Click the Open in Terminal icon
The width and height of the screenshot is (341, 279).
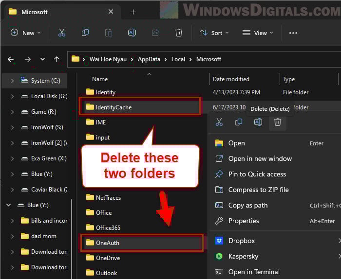click(219, 272)
